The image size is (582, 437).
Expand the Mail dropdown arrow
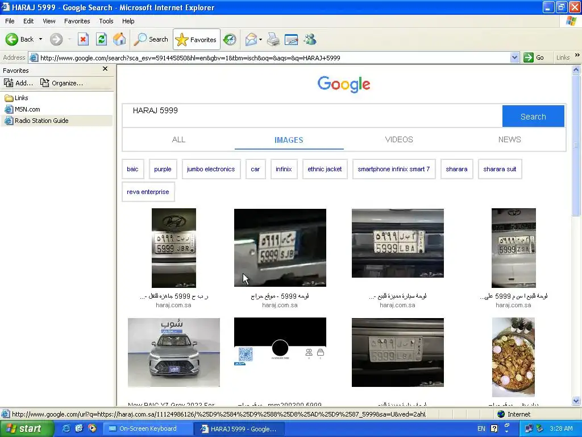click(260, 39)
